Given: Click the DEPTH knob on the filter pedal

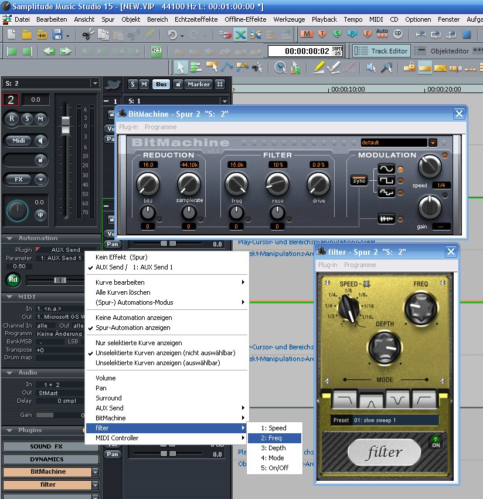Looking at the screenshot, I should 385,347.
